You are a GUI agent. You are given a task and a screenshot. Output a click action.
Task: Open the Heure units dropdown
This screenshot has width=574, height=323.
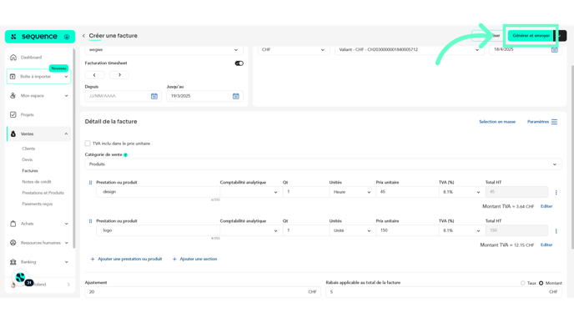click(352, 192)
